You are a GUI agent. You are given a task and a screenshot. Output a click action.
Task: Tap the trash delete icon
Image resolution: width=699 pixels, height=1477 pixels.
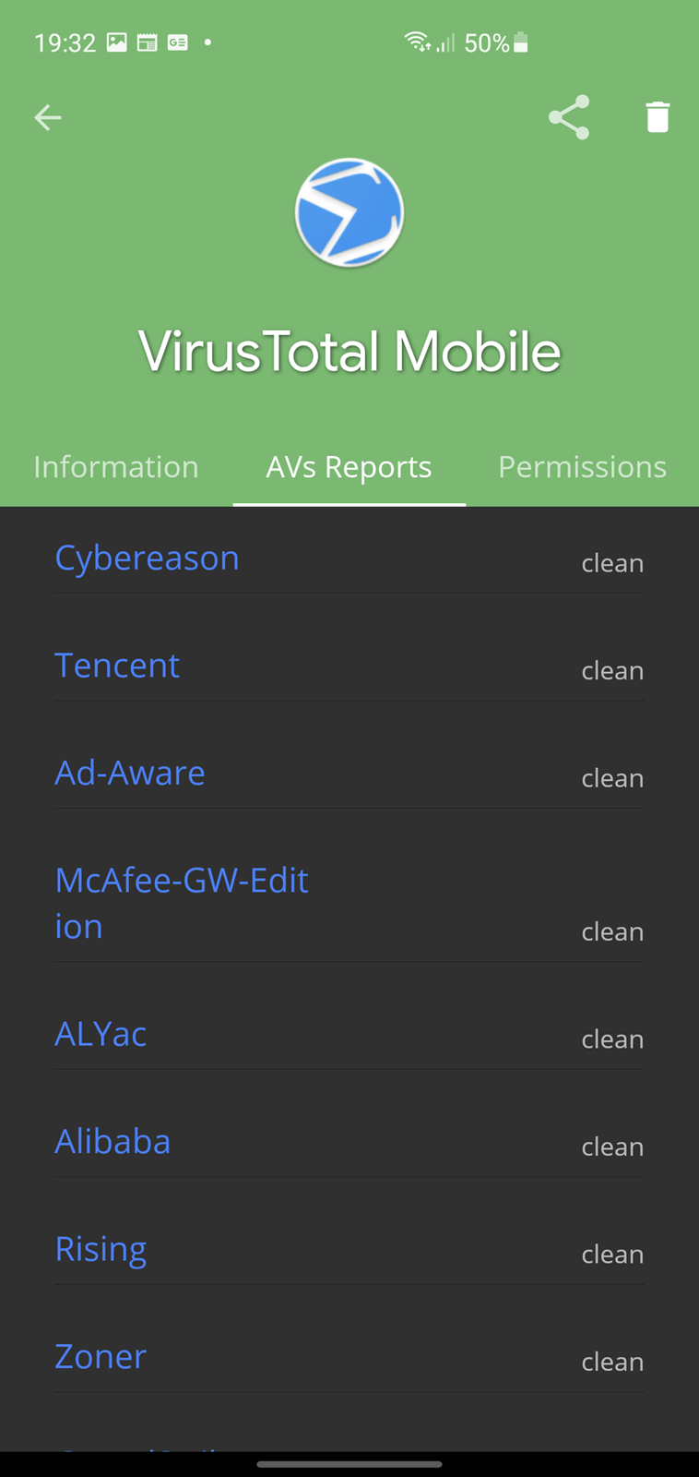point(658,117)
